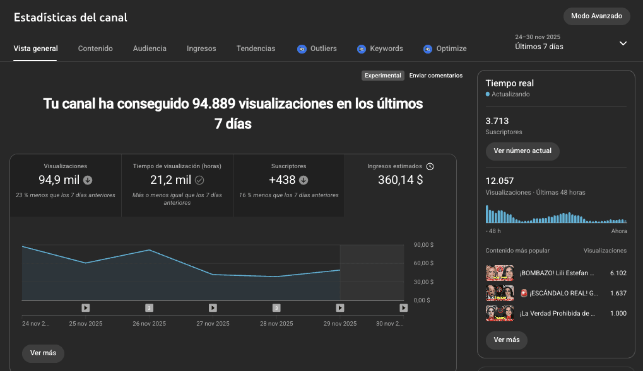The height and width of the screenshot is (371, 643).
Task: Click clock icon beside Ingresos estimados
Action: (430, 166)
